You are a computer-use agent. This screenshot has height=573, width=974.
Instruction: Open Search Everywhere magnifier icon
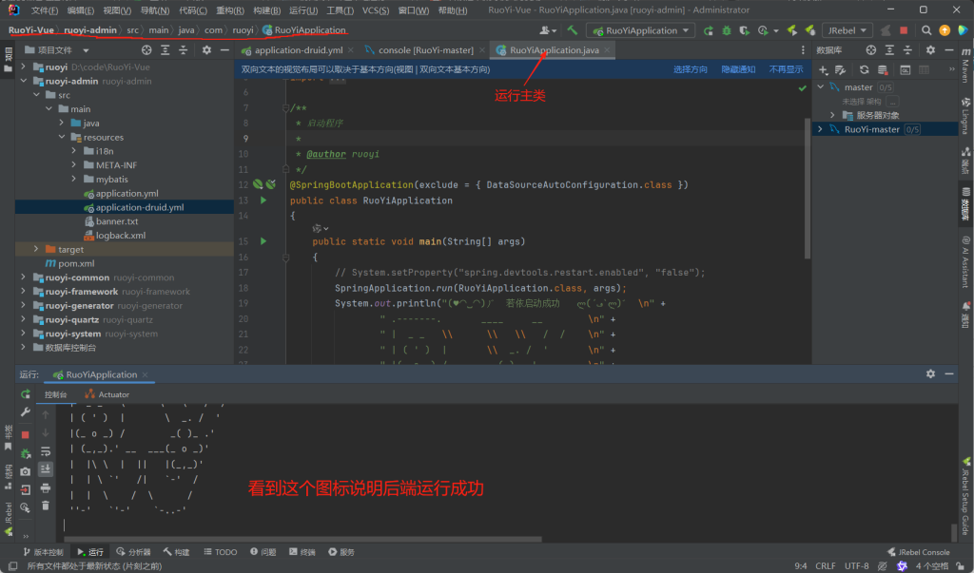(926, 30)
